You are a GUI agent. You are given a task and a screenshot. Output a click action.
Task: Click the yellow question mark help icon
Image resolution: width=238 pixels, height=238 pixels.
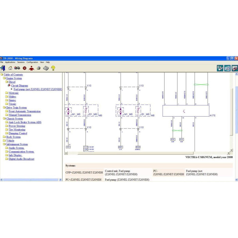pos(53,68)
